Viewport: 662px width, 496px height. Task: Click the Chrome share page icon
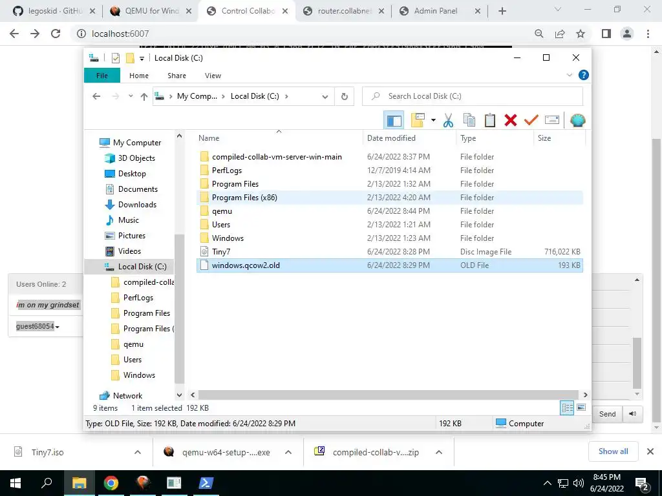point(560,34)
